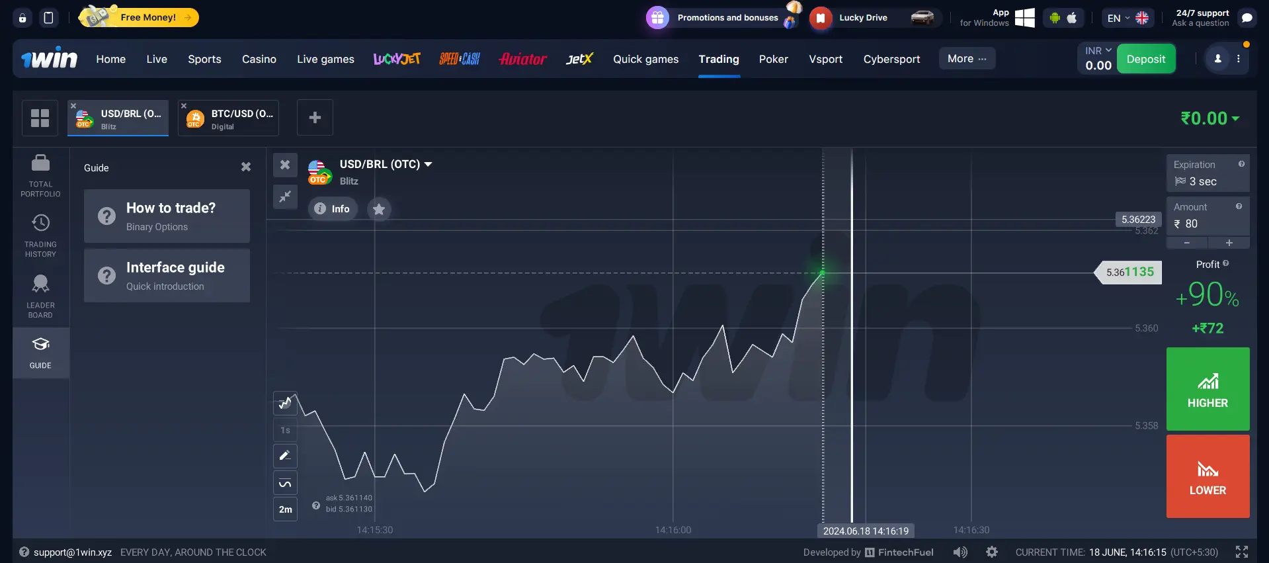Click the green HIGHER trade button
The width and height of the screenshot is (1269, 563).
(x=1208, y=389)
